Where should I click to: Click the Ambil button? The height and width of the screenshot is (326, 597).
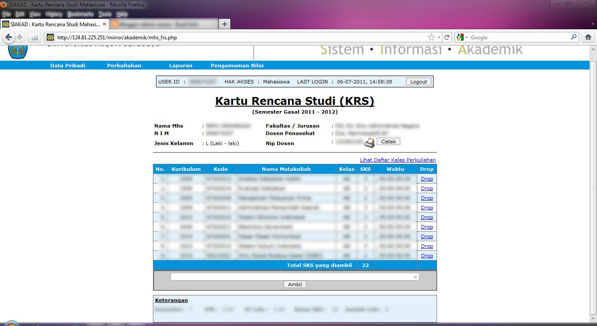click(295, 284)
